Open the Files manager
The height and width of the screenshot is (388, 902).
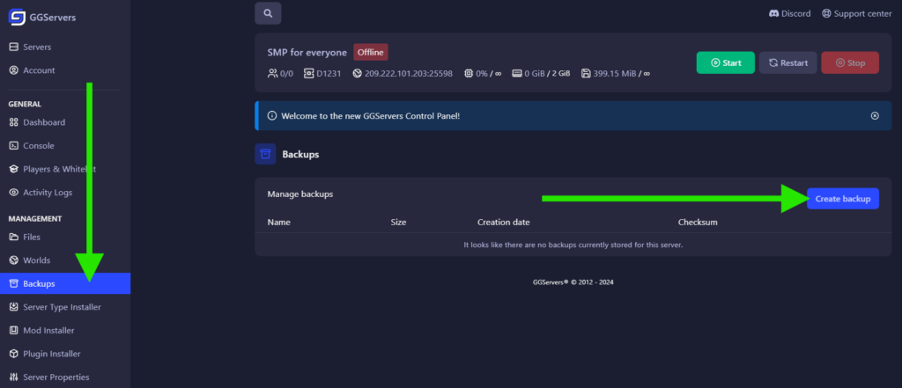tap(32, 237)
